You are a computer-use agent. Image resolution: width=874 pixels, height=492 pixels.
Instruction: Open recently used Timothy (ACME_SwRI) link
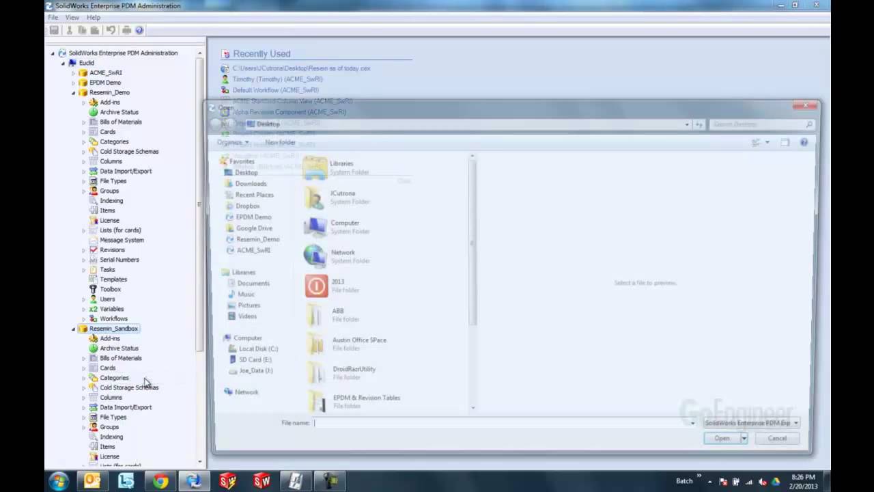pyautogui.click(x=277, y=79)
